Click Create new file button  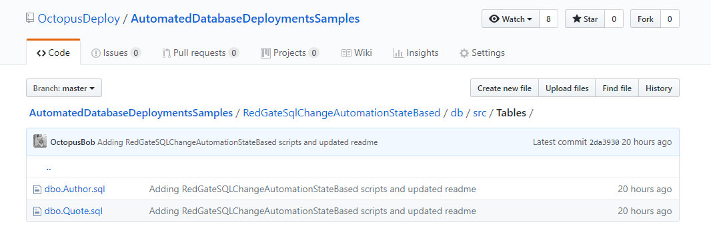click(x=504, y=88)
